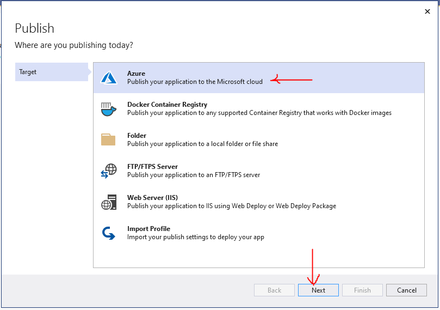
Task: Go to the Next step
Action: click(318, 290)
